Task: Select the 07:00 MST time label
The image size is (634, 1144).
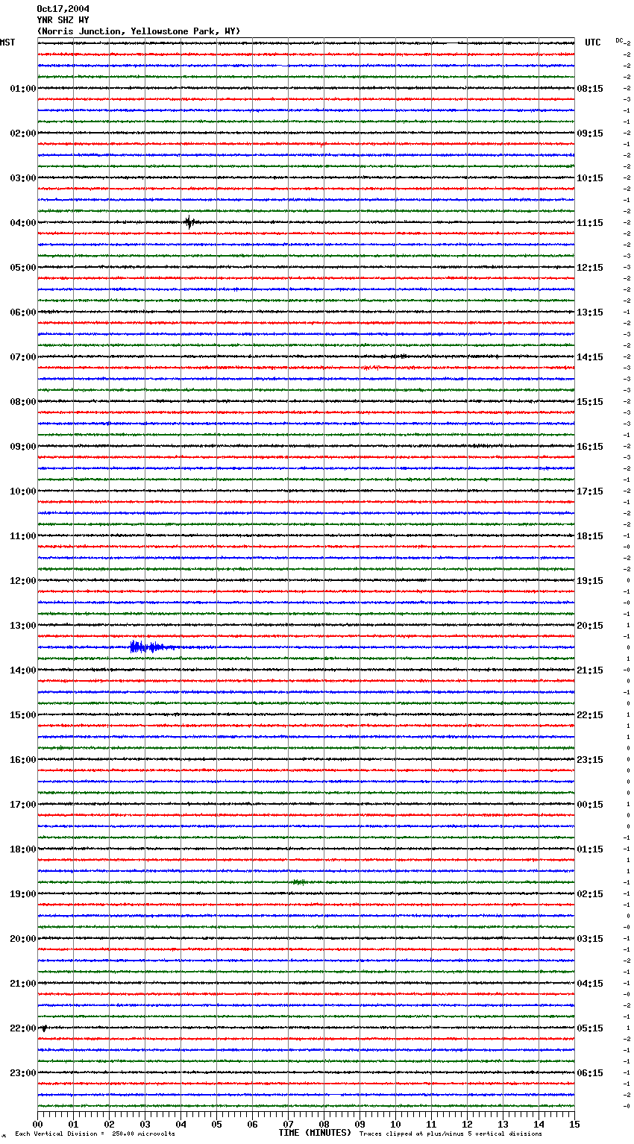Action: tap(23, 357)
